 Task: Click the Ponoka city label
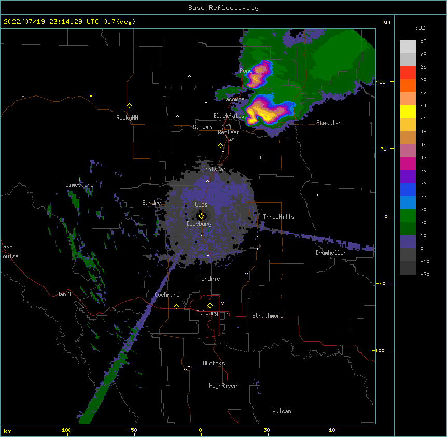coord(249,70)
